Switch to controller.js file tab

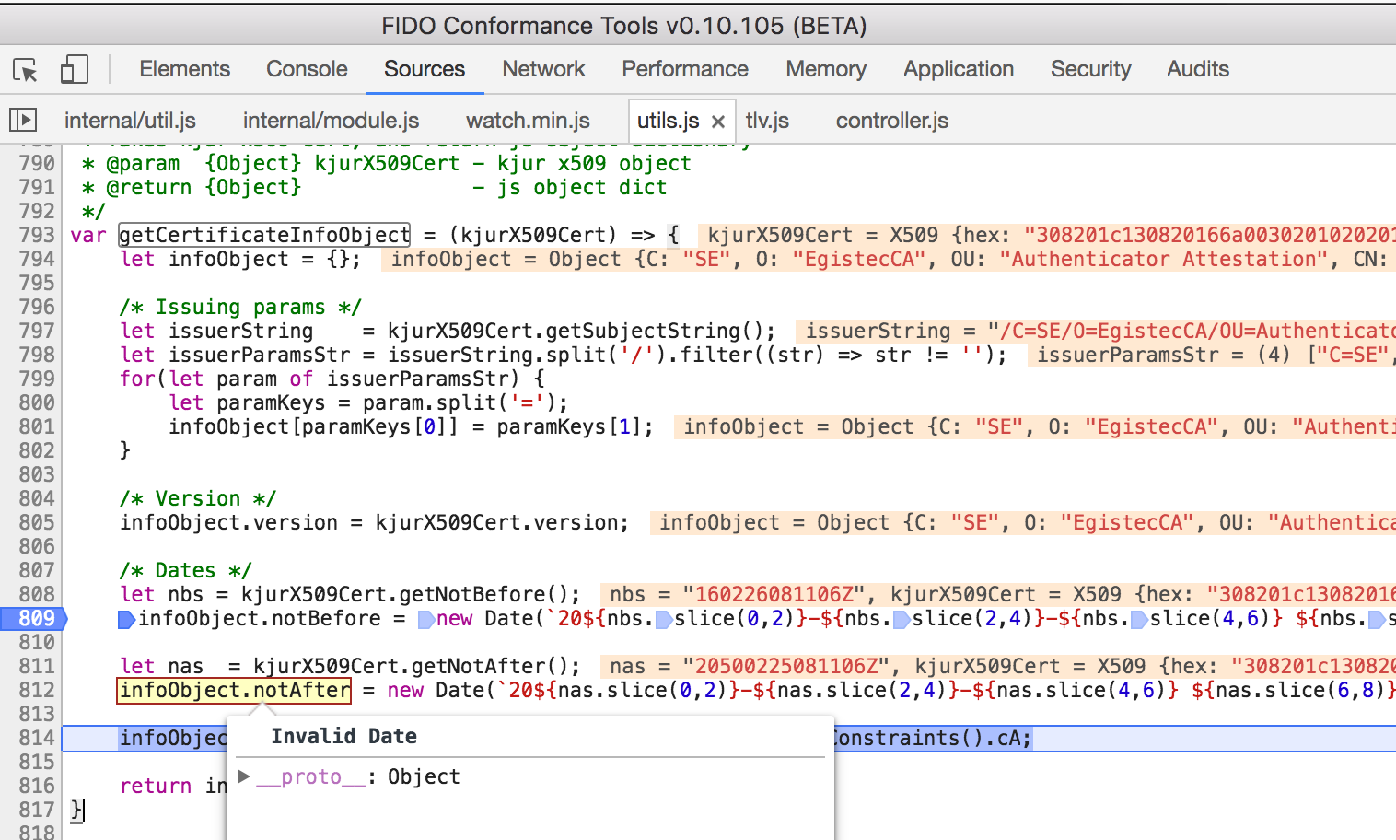(891, 121)
